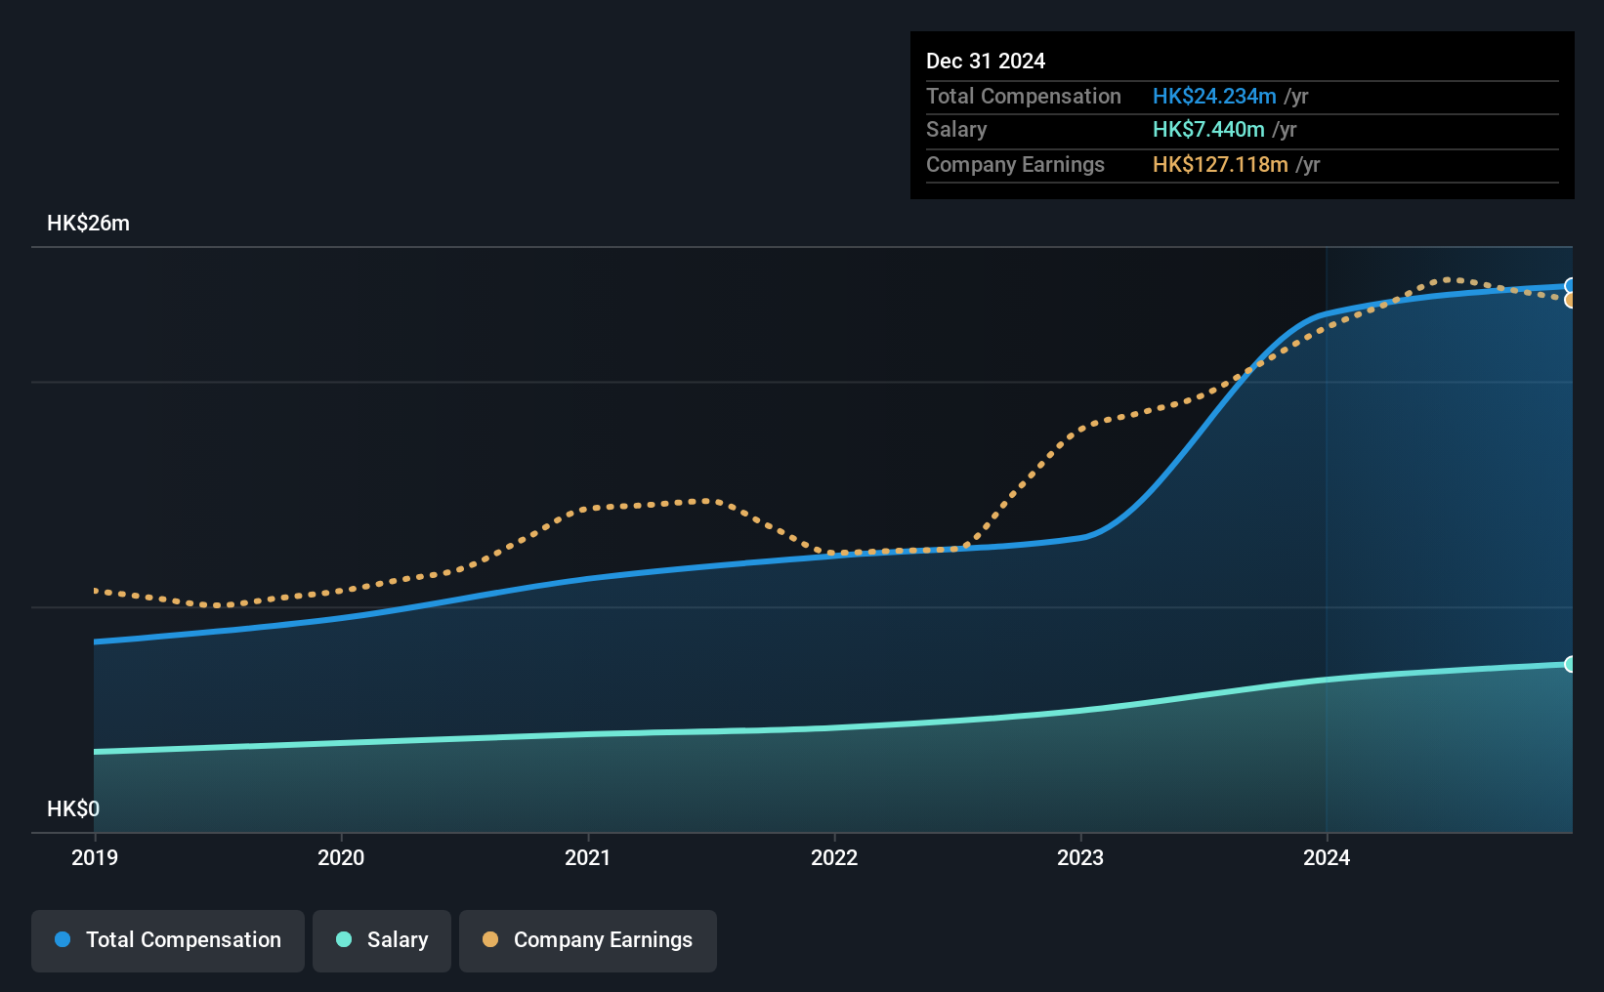Click the HK$24.234m total compensation value
The height and width of the screenshot is (992, 1604).
[x=1214, y=96]
